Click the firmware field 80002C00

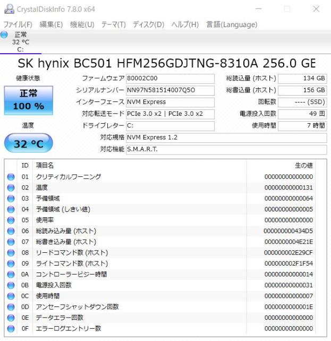pyautogui.click(x=170, y=79)
